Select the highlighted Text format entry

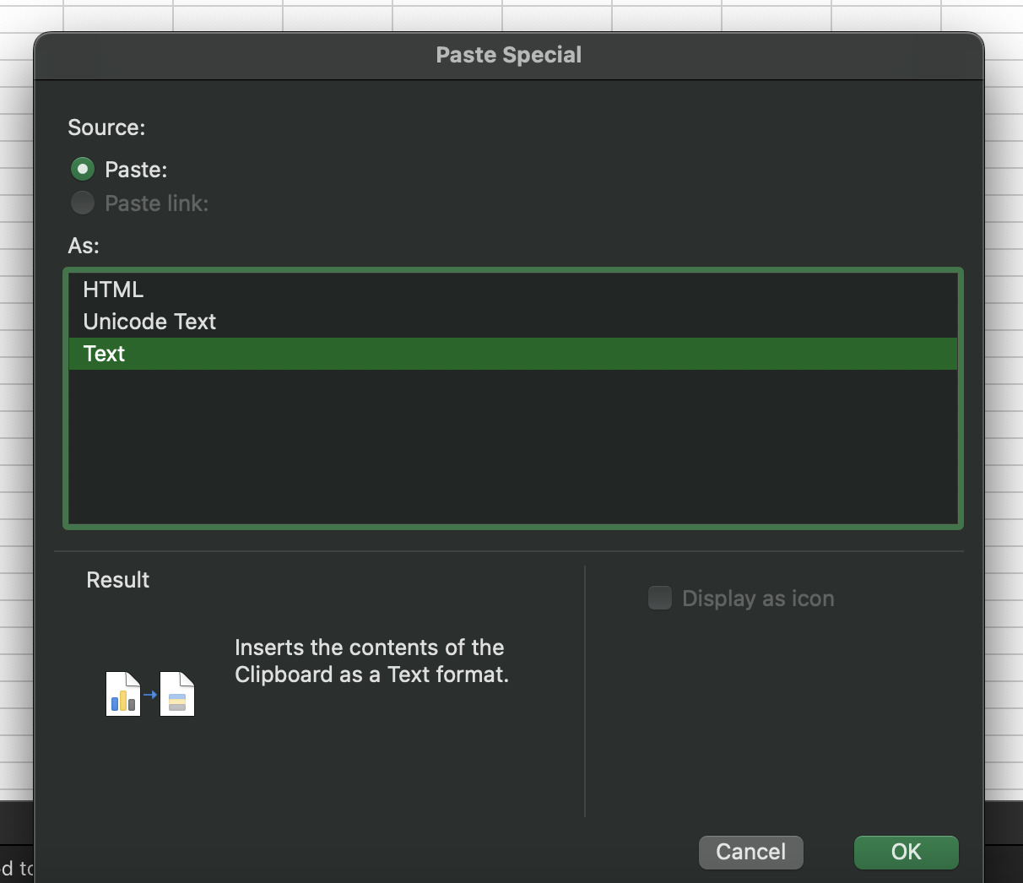coord(104,354)
